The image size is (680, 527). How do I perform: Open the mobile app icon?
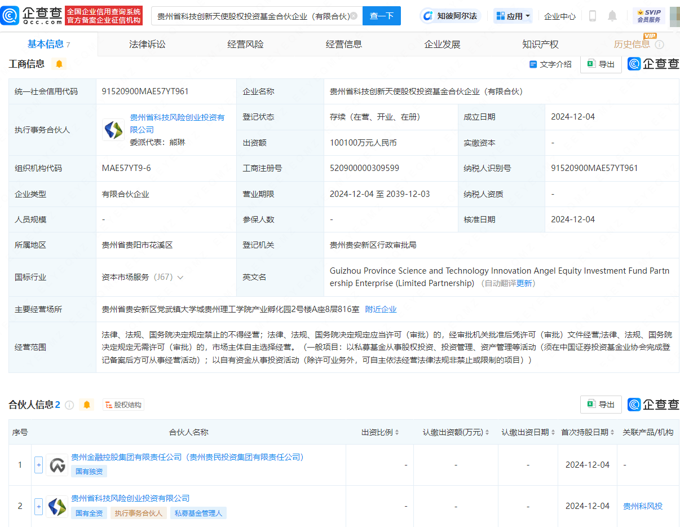click(593, 16)
